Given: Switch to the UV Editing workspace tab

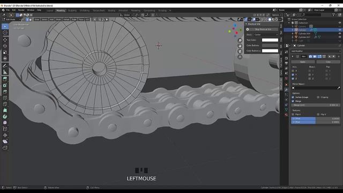Looking at the screenshot, I should click(x=85, y=11).
